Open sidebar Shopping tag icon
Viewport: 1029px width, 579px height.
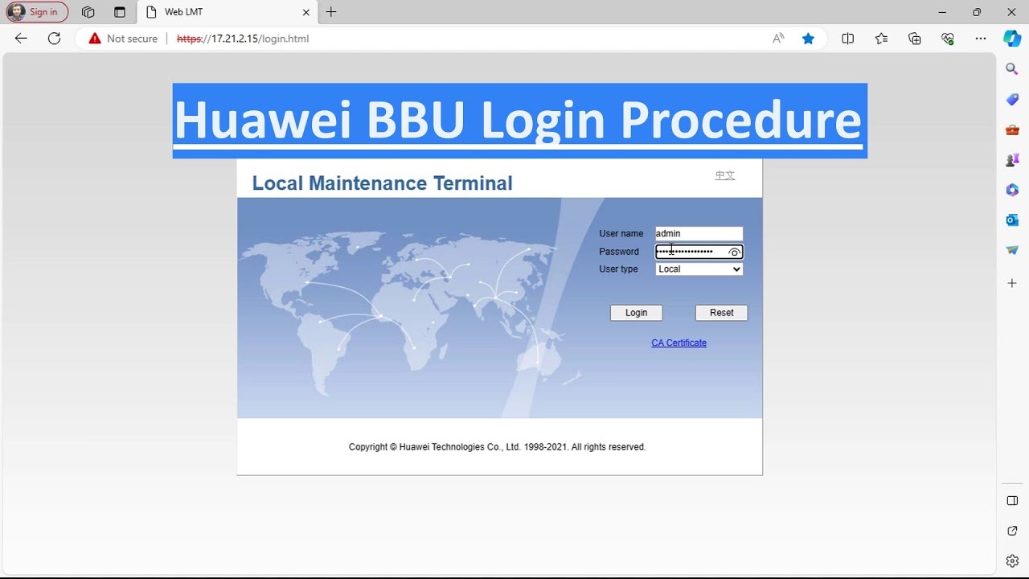pos(1012,100)
